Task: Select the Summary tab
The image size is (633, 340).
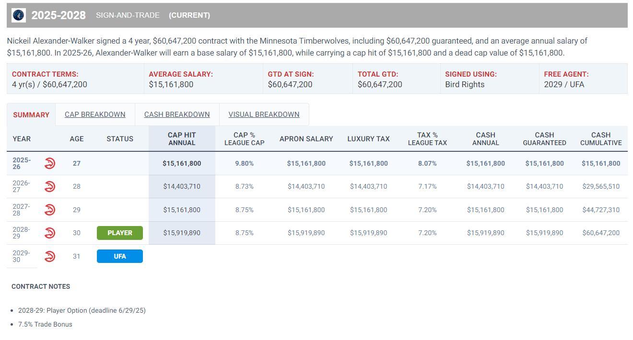Action: tap(31, 115)
